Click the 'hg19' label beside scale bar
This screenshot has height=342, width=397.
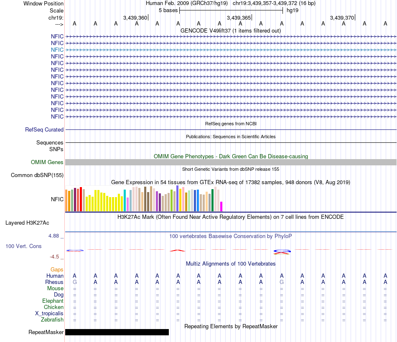tap(293, 10)
